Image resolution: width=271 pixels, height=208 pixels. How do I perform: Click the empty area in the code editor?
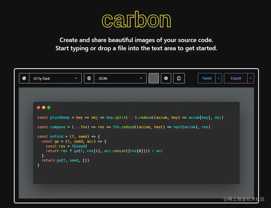click(136, 175)
